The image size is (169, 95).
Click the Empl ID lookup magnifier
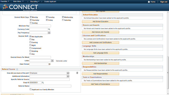tap(43, 83)
